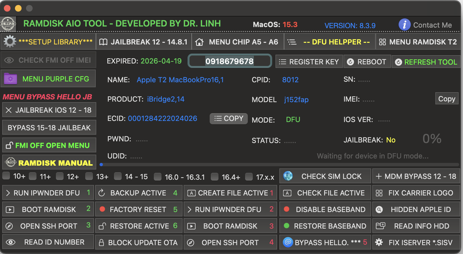
Task: Toggle the 16.0 - 16.3.1 checkbox
Action: (x=158, y=176)
